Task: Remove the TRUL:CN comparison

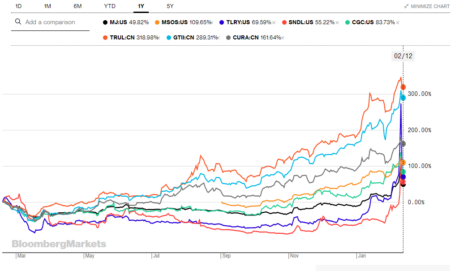Action: click(x=159, y=38)
